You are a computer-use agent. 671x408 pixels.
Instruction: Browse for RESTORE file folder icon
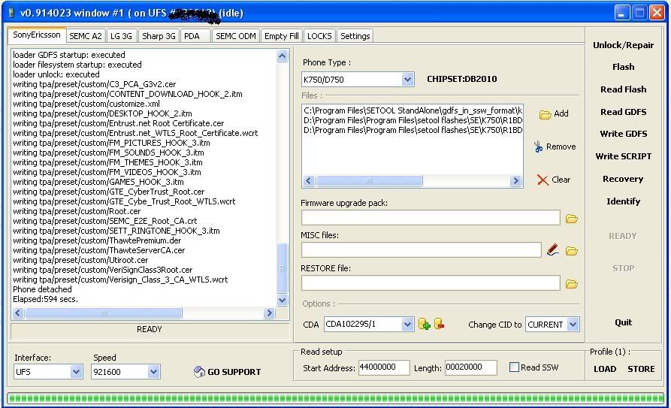tap(572, 284)
